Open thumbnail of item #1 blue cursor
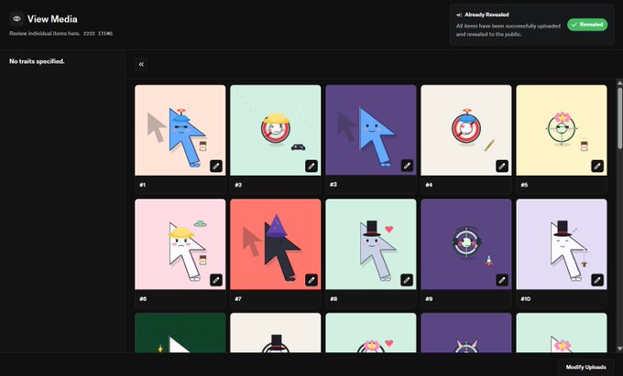This screenshot has width=623, height=376. 180,130
